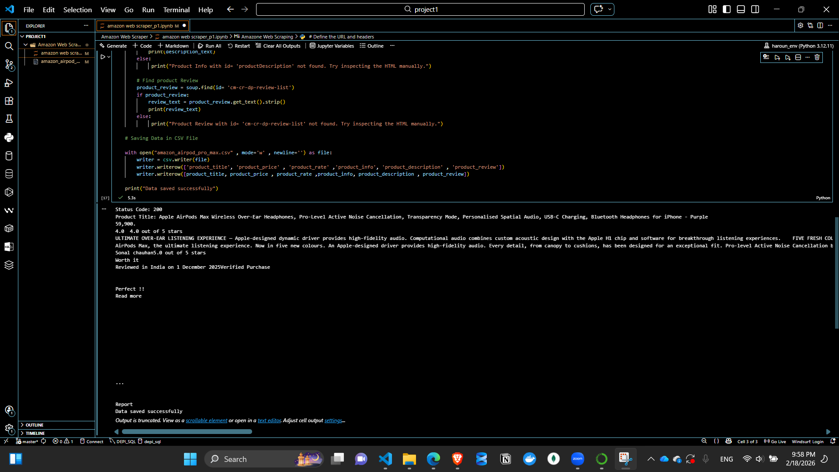Open Microsoft Edge from the taskbar
Image resolution: width=839 pixels, height=472 pixels.
coord(433,459)
